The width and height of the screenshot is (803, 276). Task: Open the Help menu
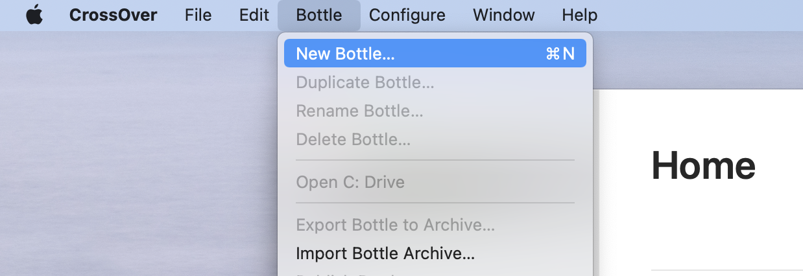(x=579, y=15)
